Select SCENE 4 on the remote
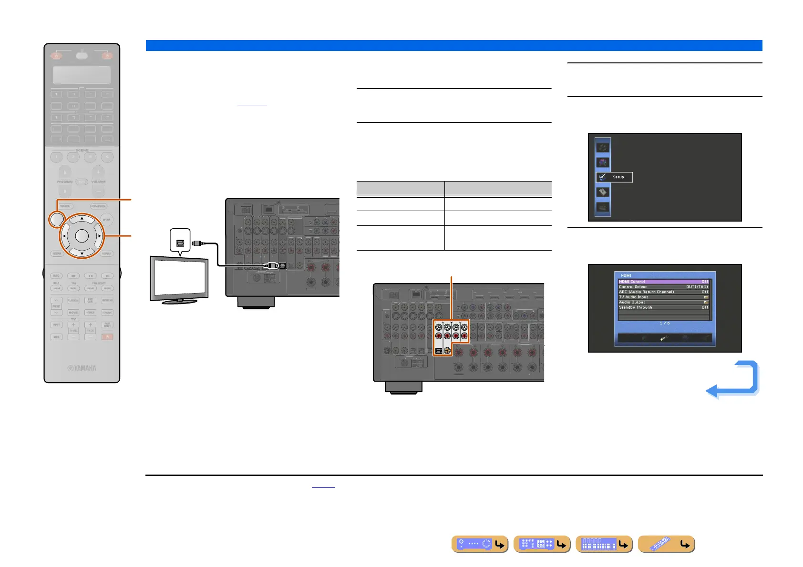This screenshot has width=803, height=567. click(107, 157)
